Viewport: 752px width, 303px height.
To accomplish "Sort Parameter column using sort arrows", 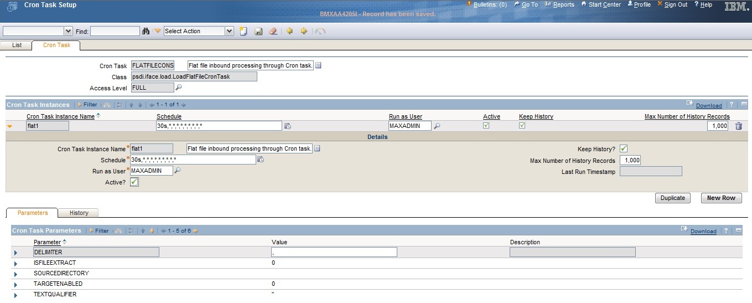I will click(64, 242).
